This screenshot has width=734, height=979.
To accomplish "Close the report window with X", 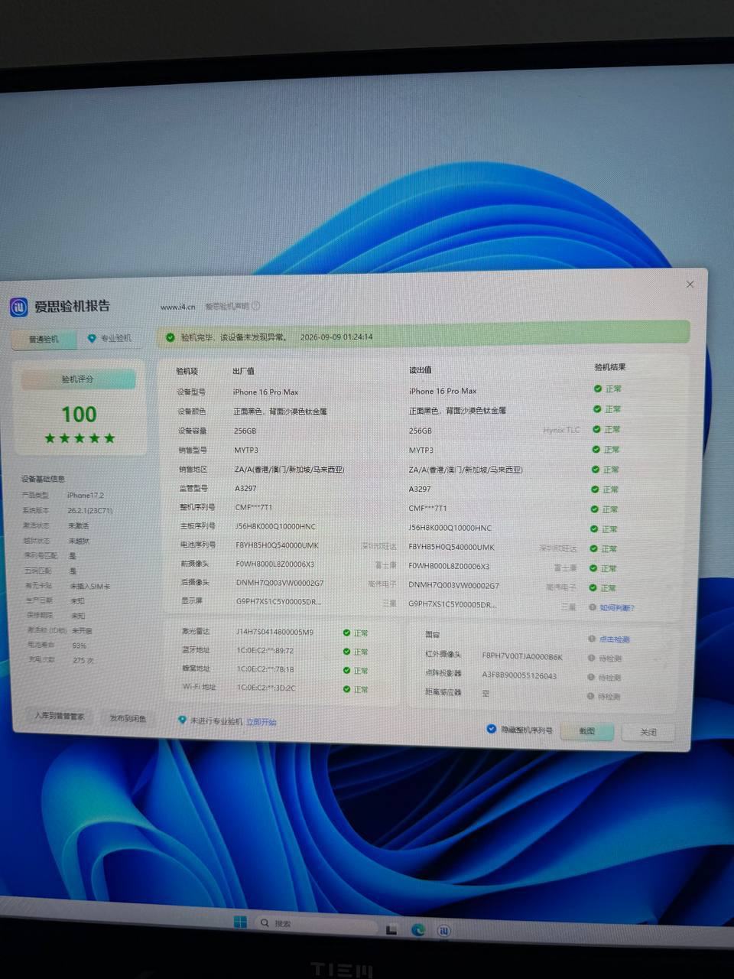I will (x=690, y=285).
